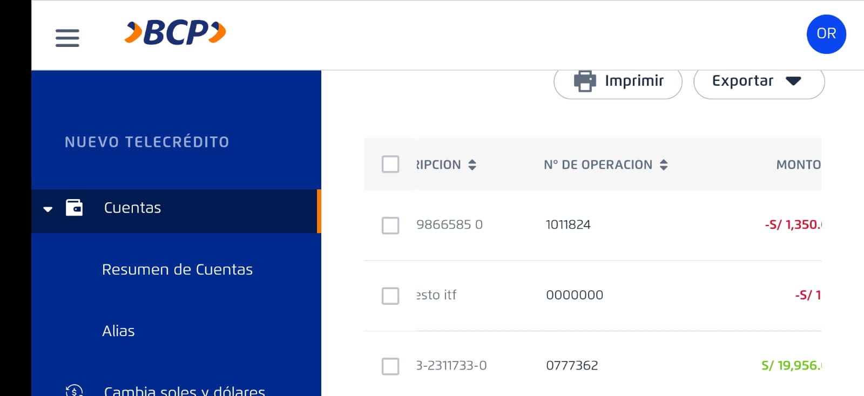
Task: Collapse the Cuentas sidebar section arrow
Action: coord(48,209)
